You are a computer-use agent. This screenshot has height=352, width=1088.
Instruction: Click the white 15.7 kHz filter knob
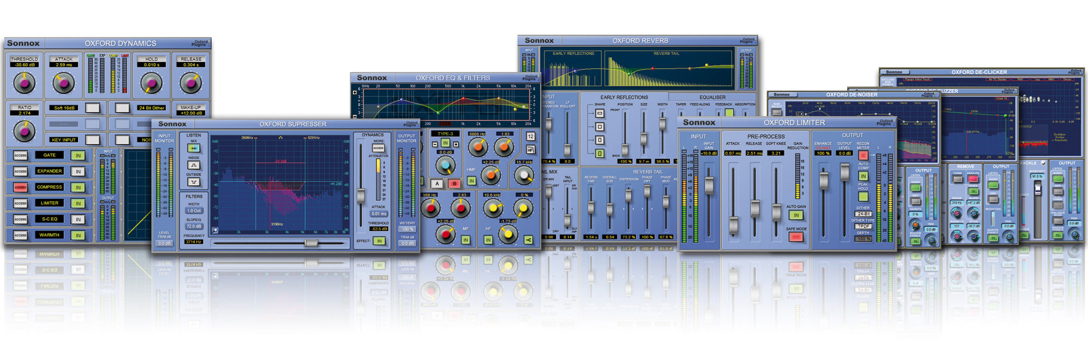(x=523, y=175)
